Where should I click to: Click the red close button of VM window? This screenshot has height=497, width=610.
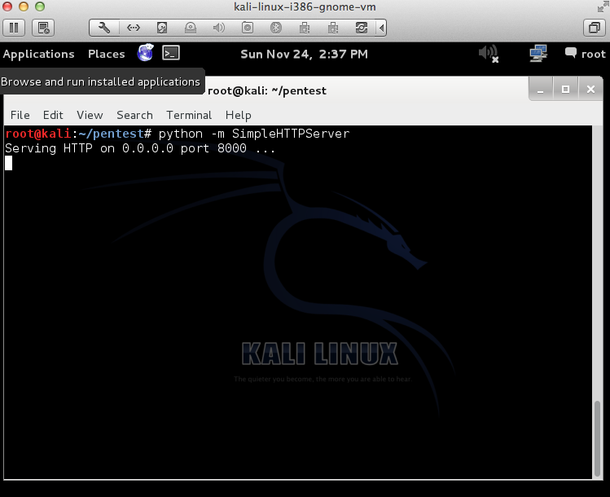(7, 7)
